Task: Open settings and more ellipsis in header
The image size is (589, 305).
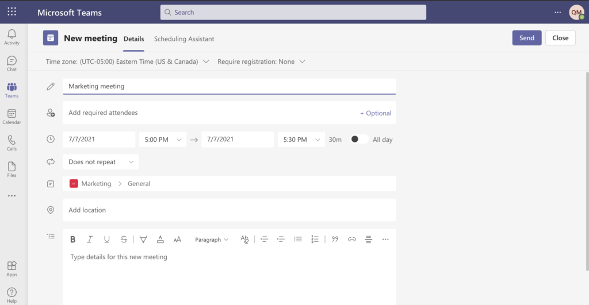Action: 558,13
